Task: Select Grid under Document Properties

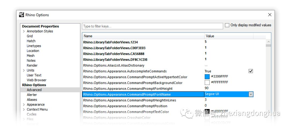Action: point(30,36)
